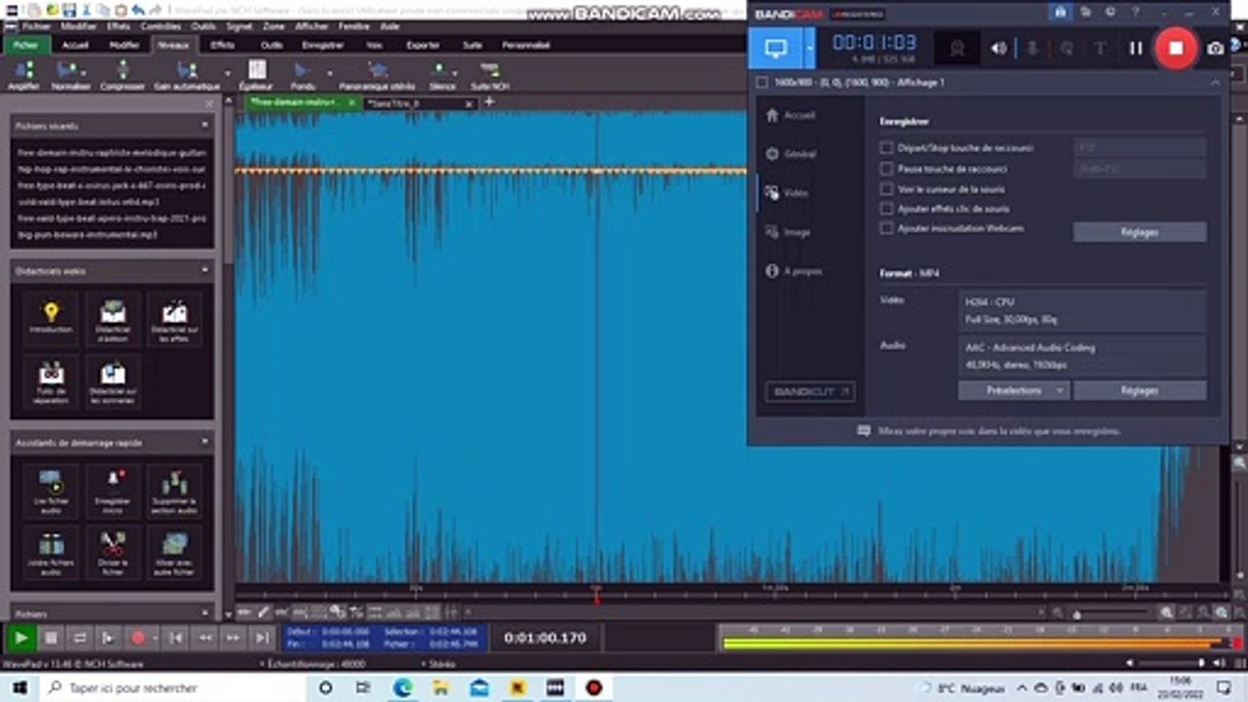Toggle loop playback button
Screen dimensions: 1248x702
click(80, 638)
